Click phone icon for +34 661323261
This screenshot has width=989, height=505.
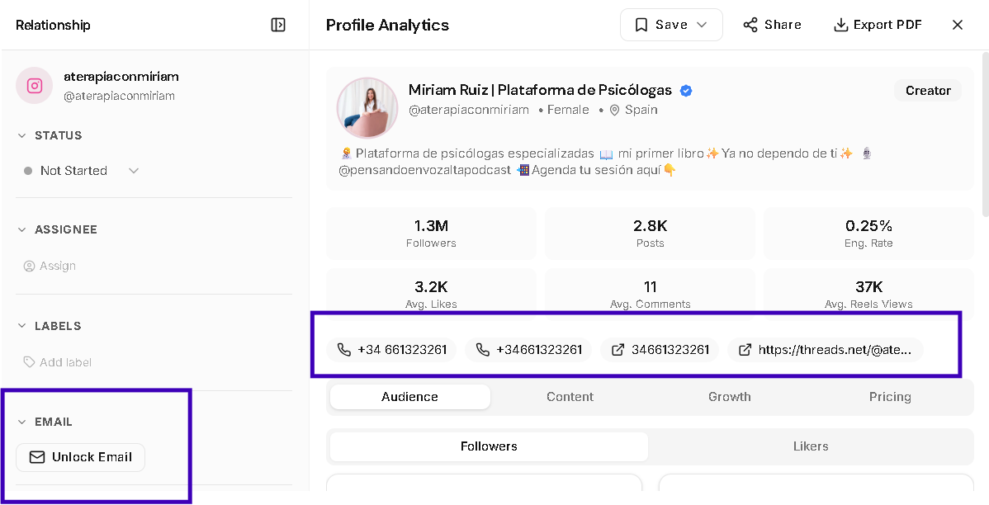click(343, 349)
